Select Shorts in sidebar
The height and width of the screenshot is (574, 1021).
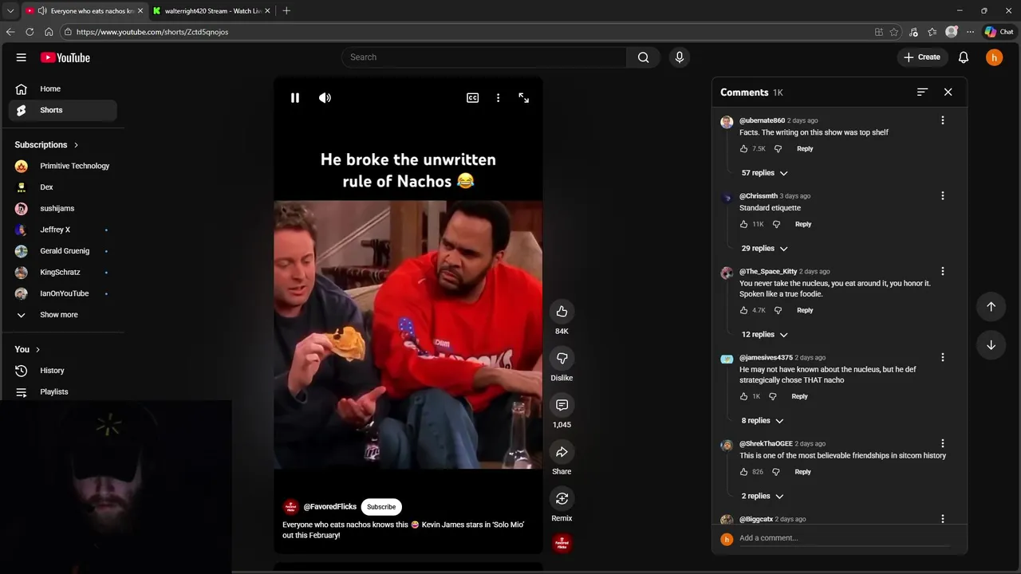[64, 110]
